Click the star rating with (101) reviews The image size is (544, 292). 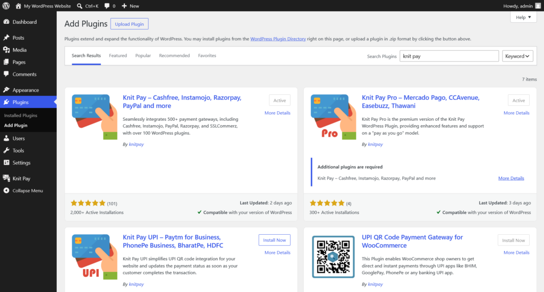[x=88, y=203]
